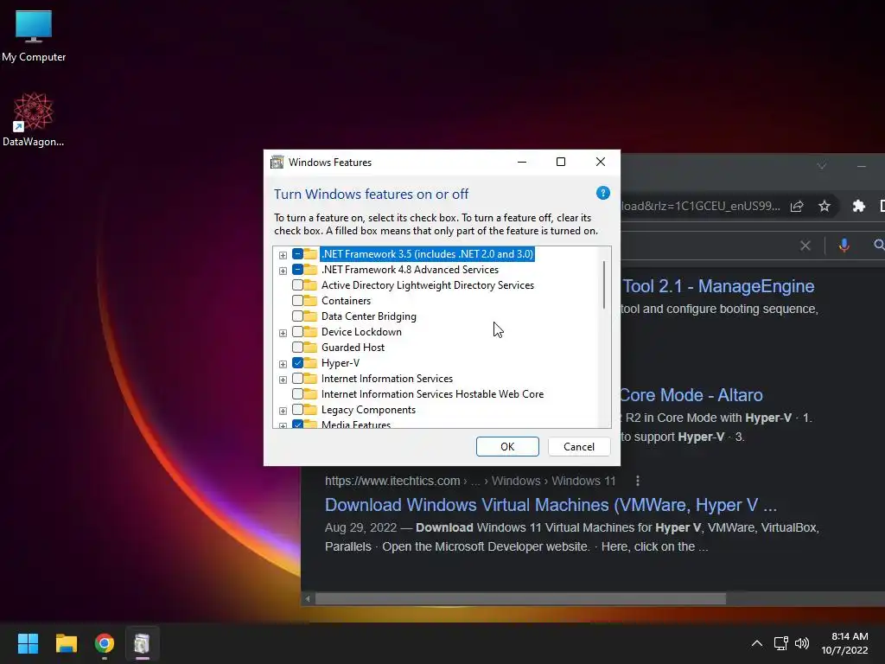Enable the Containers feature checkbox
Viewport: 885px width, 664px height.
[297, 300]
